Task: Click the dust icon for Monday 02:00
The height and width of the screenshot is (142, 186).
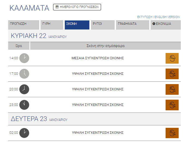Action: tap(172, 133)
